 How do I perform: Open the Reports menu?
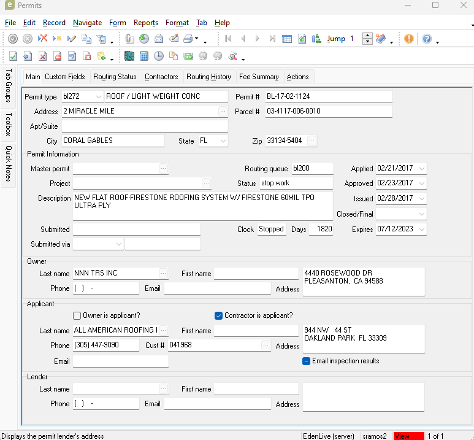coord(145,23)
